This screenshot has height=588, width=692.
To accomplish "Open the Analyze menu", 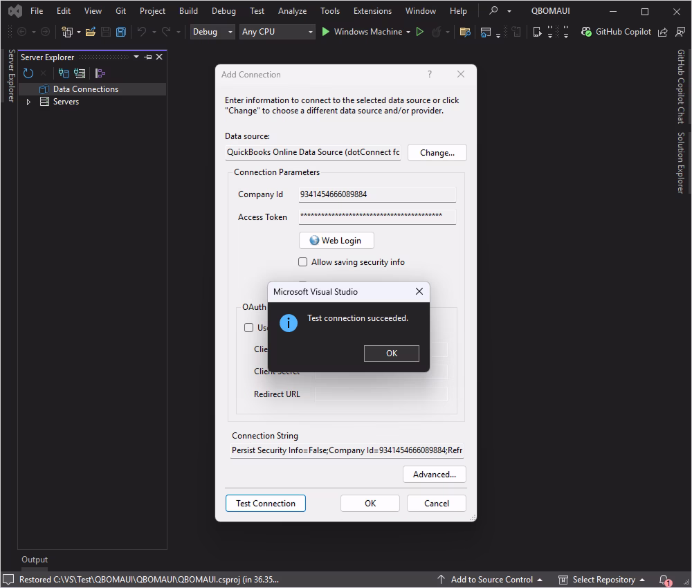I will 292,10.
